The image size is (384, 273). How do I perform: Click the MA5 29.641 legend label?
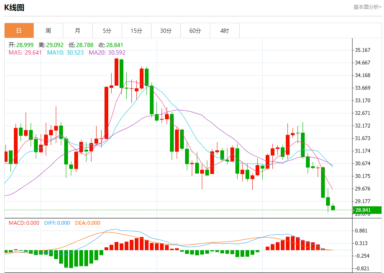25,52
